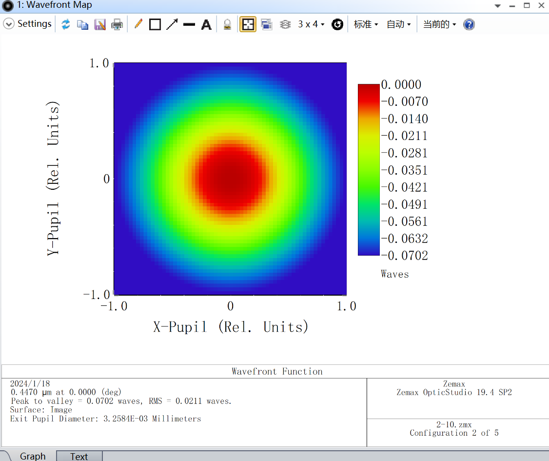Click the circular reset arrow icon
Viewport: 549px width, 461px height.
click(337, 24)
